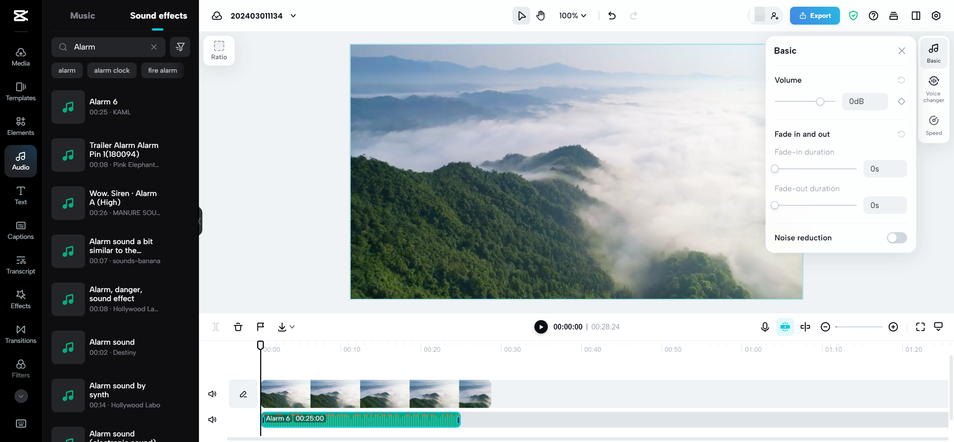Mute the video track
Image resolution: width=954 pixels, height=442 pixels.
pos(212,394)
